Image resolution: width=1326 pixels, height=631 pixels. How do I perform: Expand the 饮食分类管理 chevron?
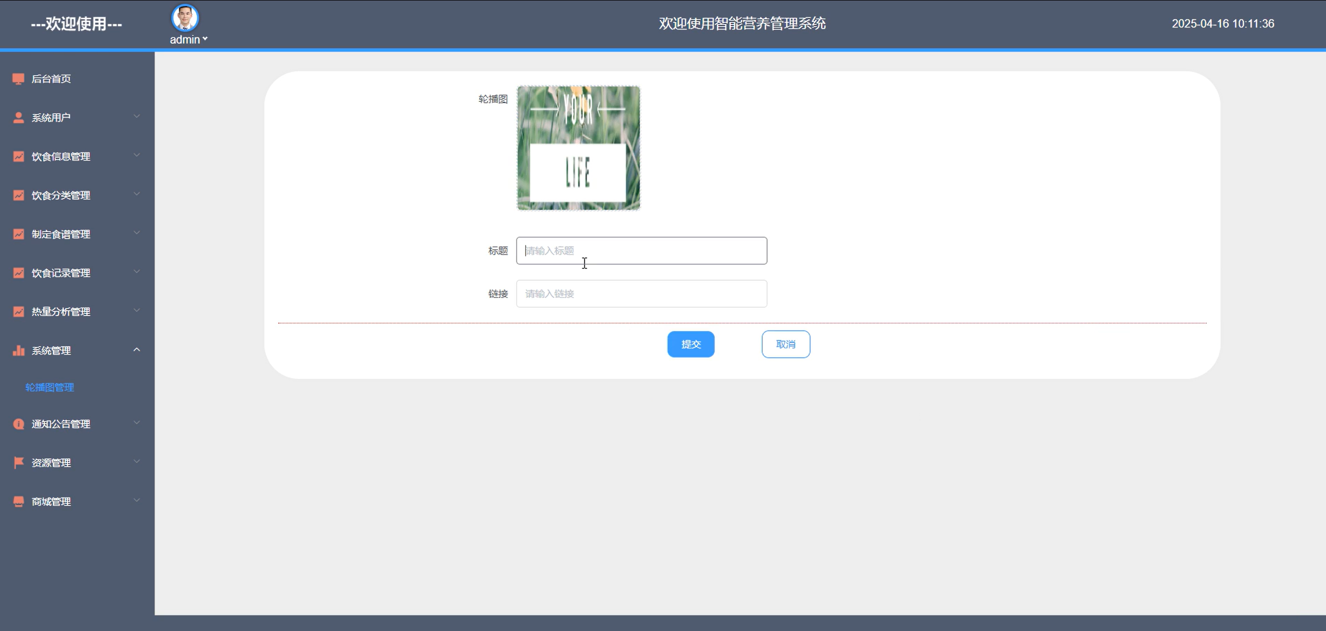tap(136, 194)
